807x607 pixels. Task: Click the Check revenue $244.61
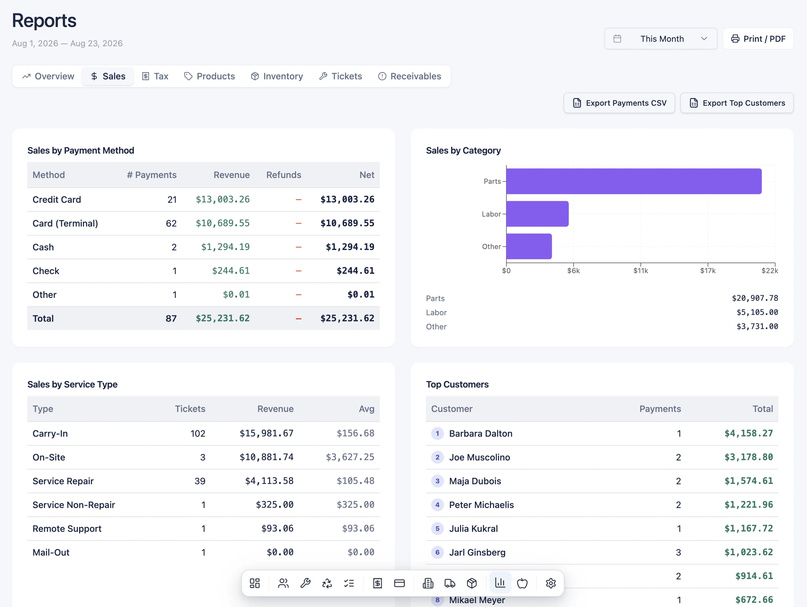231,271
